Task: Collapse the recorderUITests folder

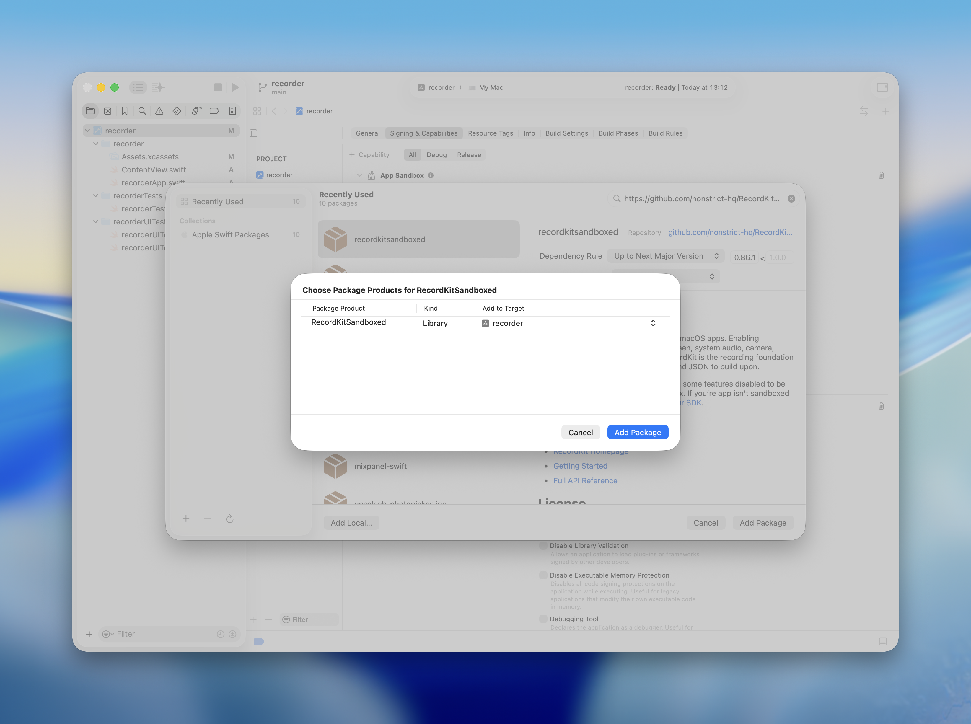Action: pyautogui.click(x=96, y=222)
